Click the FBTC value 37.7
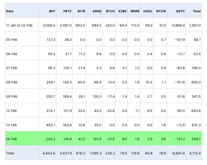The height and width of the screenshot is (165, 207). (68, 54)
